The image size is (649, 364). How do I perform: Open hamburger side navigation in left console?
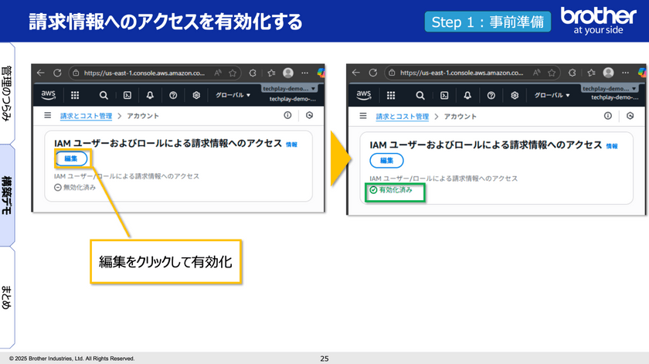coord(48,116)
